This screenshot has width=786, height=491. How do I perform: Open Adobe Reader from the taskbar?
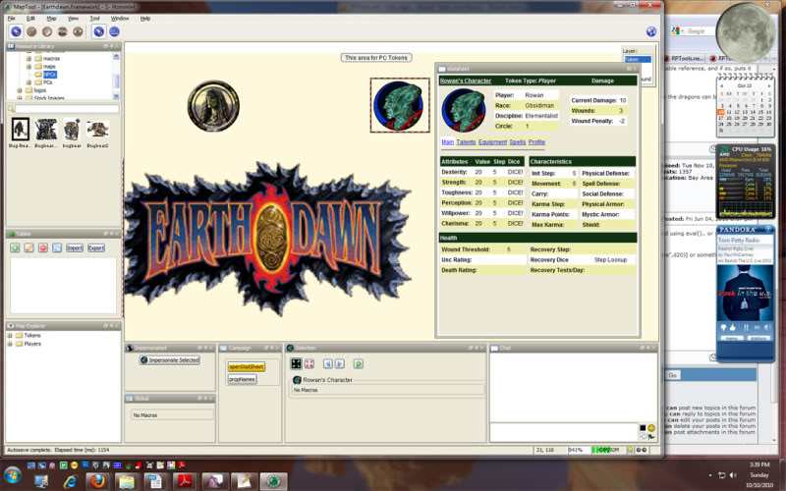(185, 481)
